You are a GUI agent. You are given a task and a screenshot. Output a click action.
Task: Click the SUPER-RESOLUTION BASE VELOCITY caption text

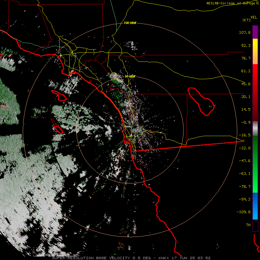(91, 258)
